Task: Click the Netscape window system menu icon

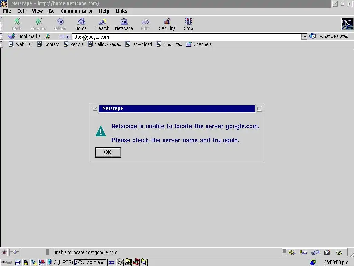Action: (x=4, y=3)
